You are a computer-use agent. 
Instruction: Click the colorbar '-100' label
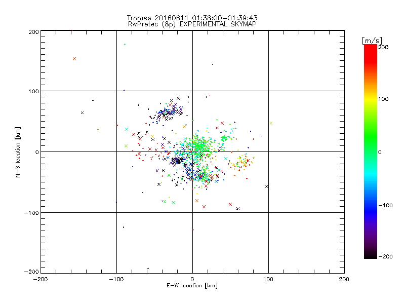(x=385, y=205)
